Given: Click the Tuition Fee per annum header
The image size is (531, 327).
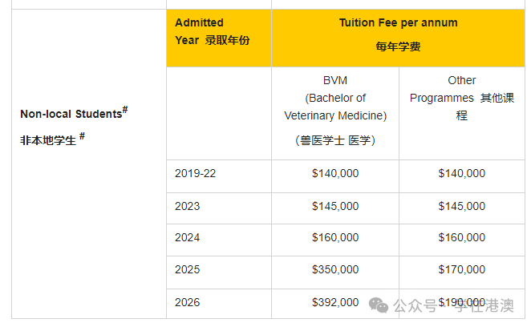Looking at the screenshot, I should pyautogui.click(x=398, y=22).
